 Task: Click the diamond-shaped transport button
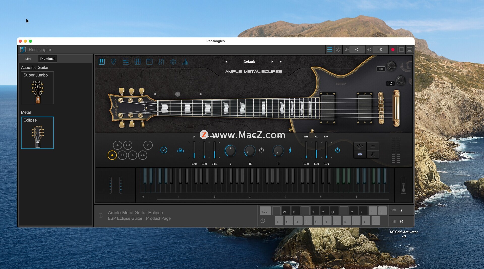click(x=117, y=145)
